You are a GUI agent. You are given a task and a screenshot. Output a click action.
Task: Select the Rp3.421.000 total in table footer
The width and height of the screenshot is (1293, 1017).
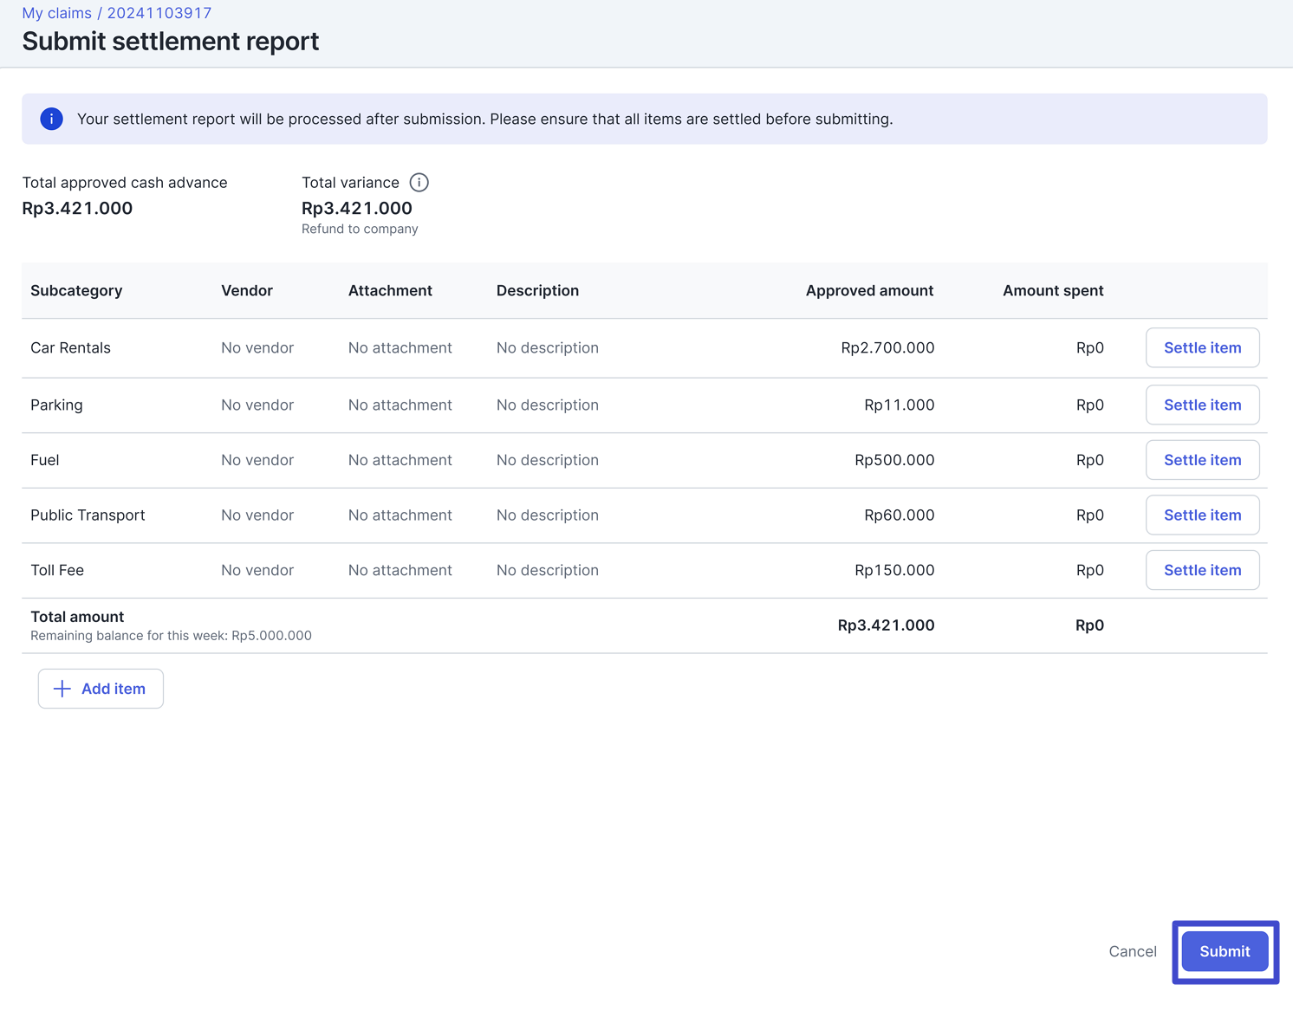coord(886,625)
